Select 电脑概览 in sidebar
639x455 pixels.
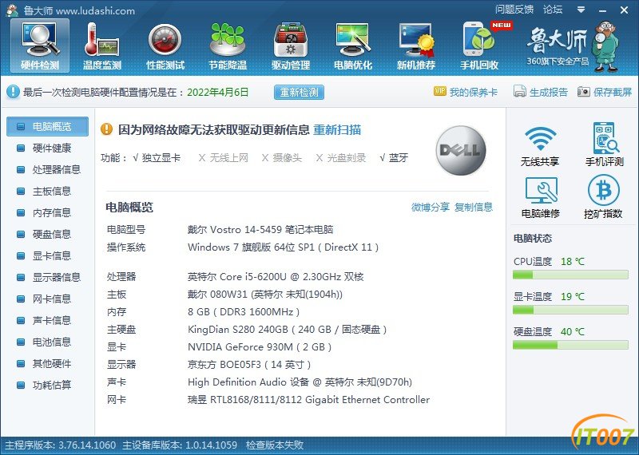47,126
